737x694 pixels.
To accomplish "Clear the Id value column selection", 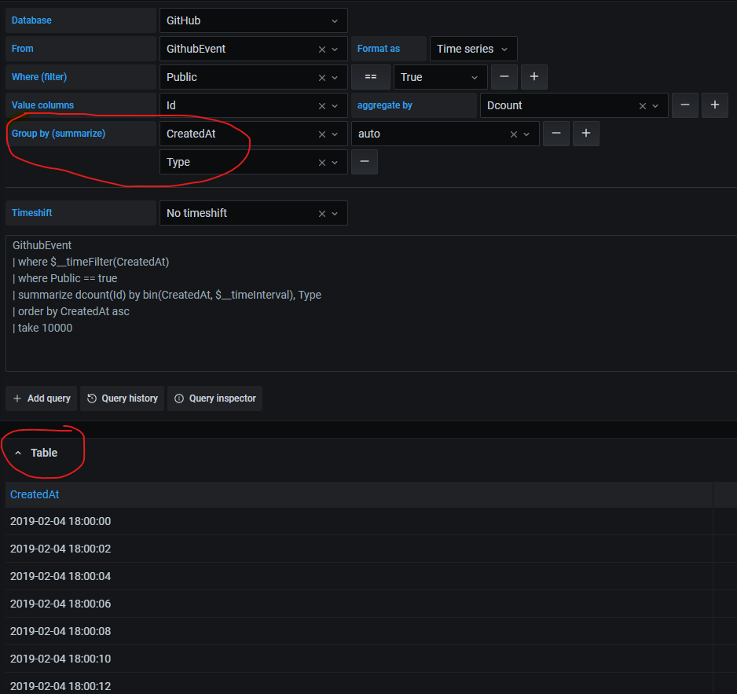I will [x=321, y=105].
